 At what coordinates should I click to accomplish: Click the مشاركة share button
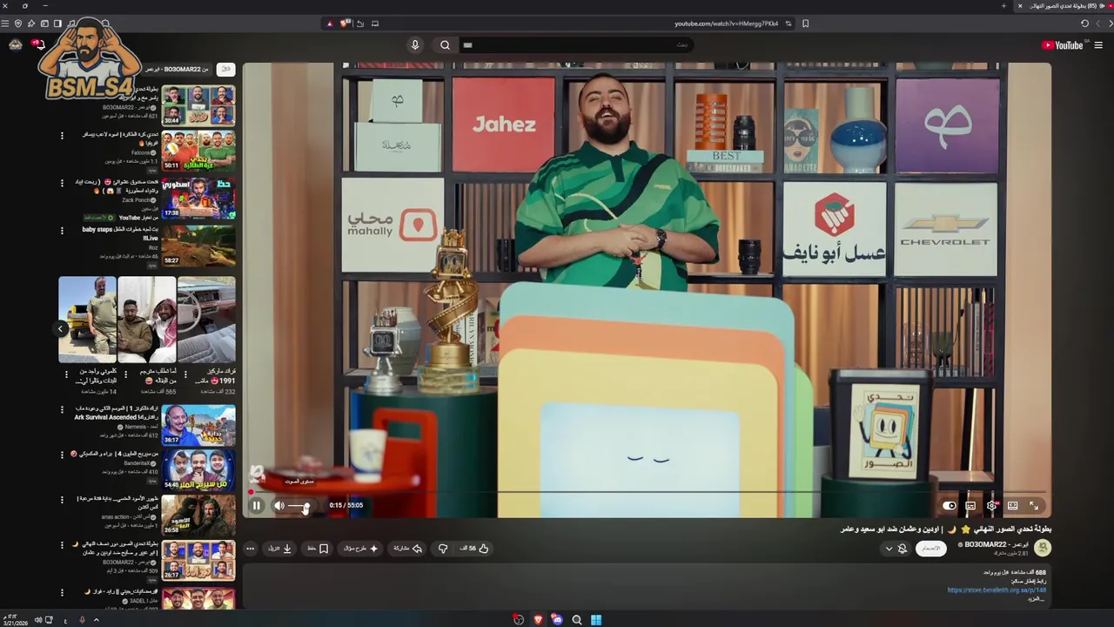click(408, 549)
